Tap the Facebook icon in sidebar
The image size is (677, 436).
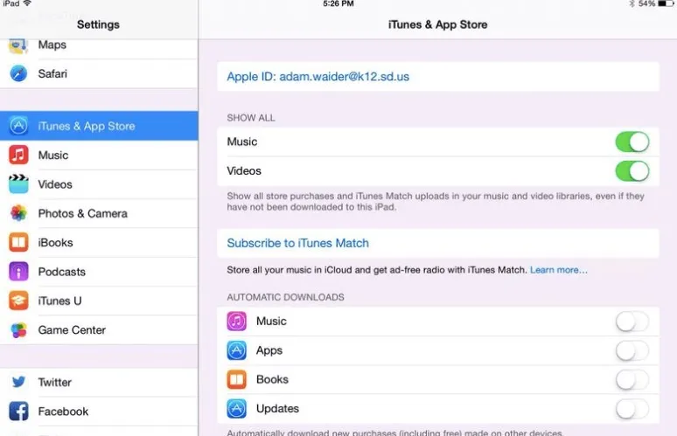point(18,411)
